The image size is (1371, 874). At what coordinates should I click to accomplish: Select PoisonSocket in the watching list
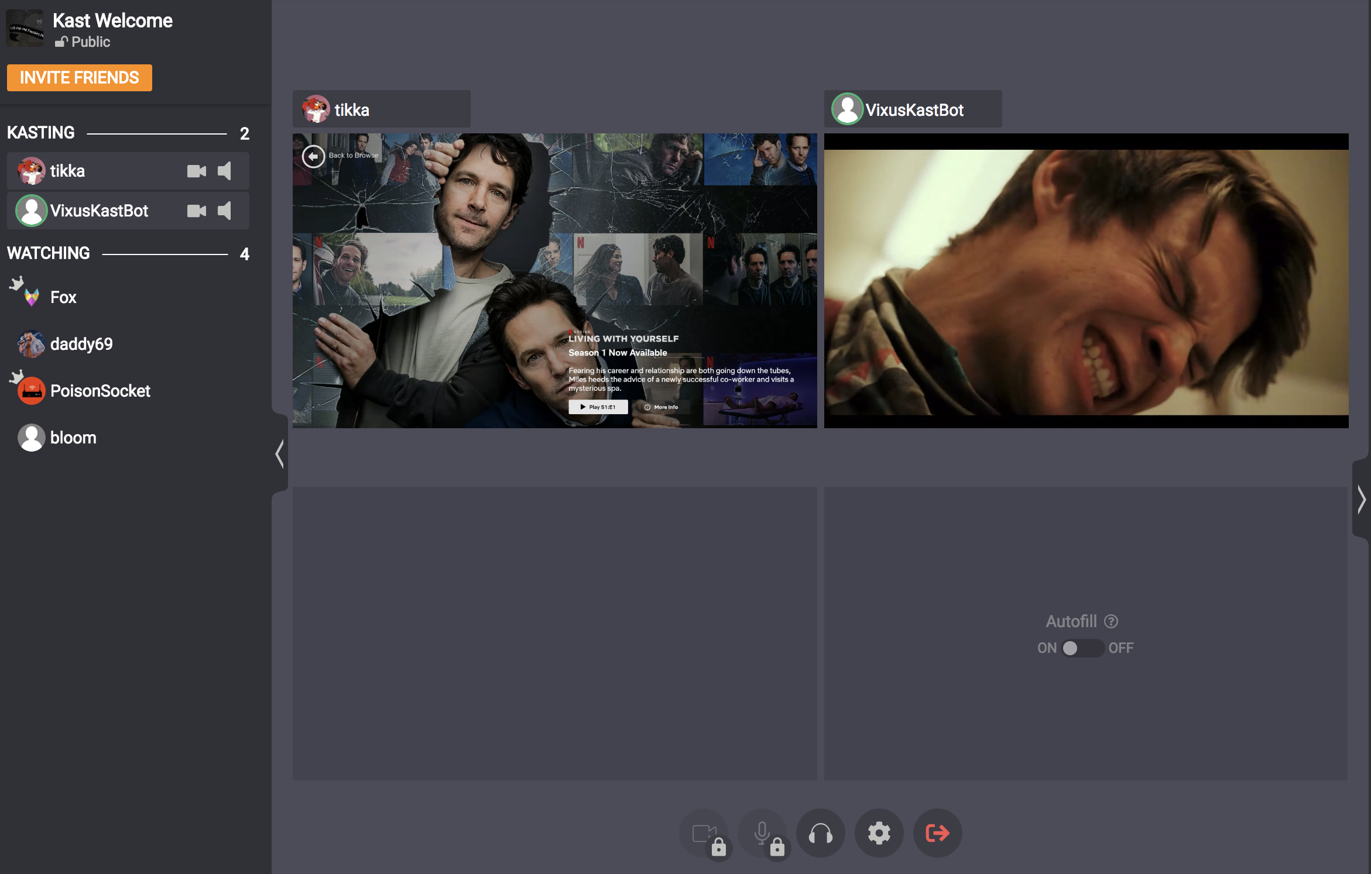pos(100,391)
